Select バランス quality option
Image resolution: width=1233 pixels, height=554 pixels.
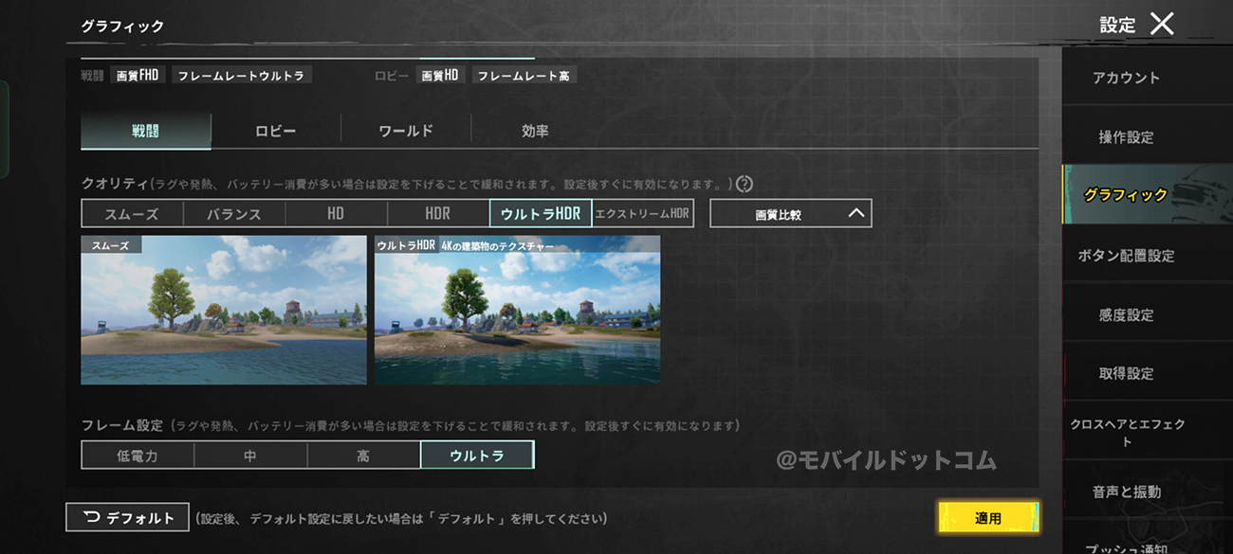(234, 214)
